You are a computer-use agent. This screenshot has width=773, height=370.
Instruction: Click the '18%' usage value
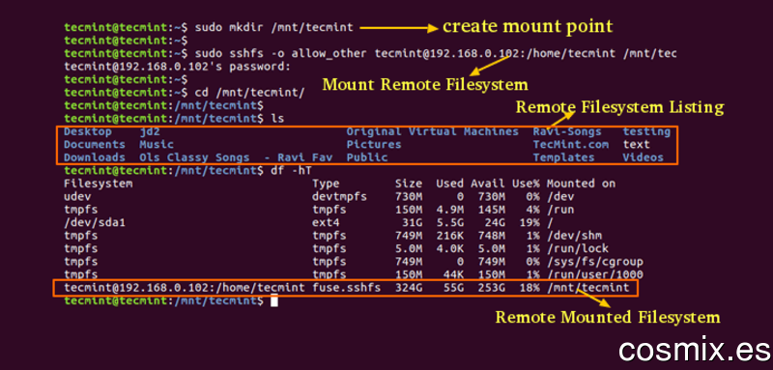point(529,287)
